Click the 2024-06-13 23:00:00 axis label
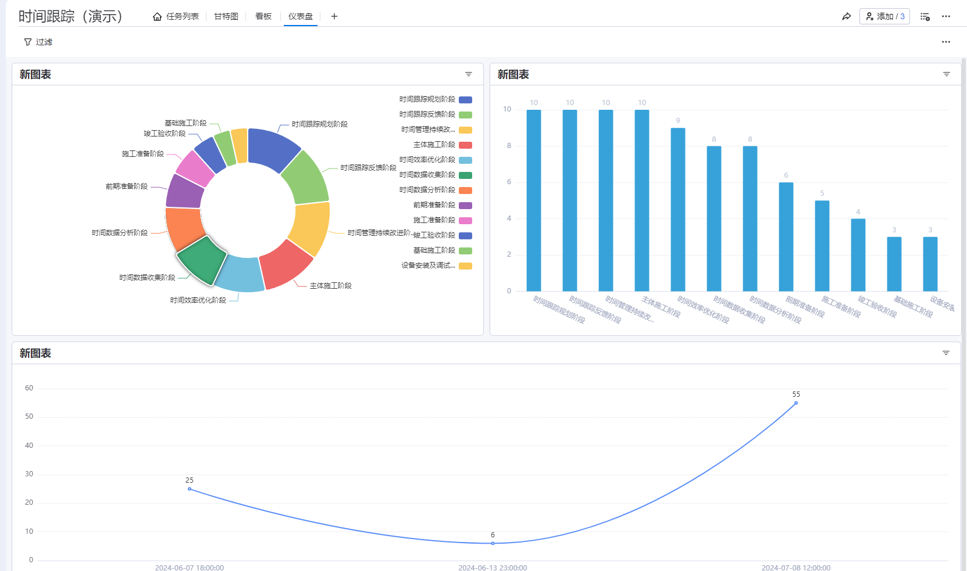Image resolution: width=967 pixels, height=571 pixels. (x=493, y=568)
